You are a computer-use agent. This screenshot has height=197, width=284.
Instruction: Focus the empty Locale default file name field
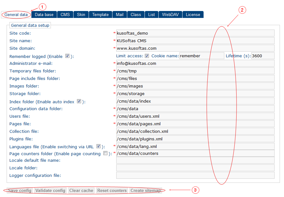point(195,160)
